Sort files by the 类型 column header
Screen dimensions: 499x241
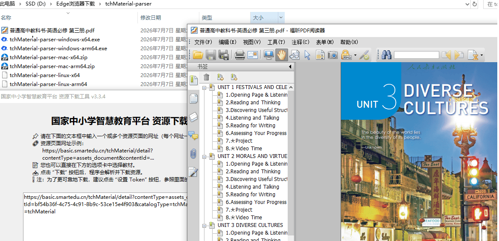225,18
